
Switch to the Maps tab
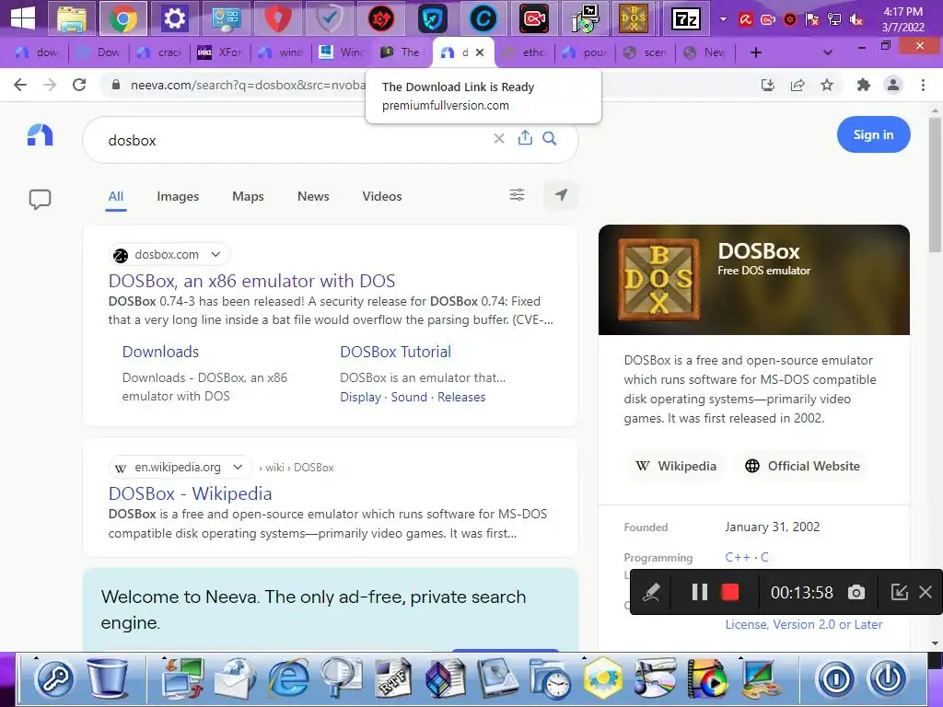coord(248,197)
